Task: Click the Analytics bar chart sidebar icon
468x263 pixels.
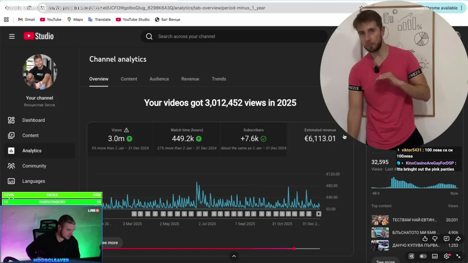Action: (x=11, y=150)
